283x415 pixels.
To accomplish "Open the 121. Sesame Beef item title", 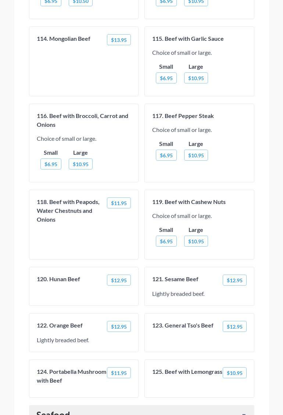I will click(175, 279).
